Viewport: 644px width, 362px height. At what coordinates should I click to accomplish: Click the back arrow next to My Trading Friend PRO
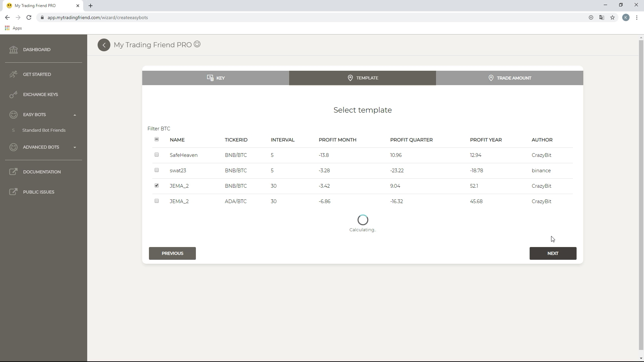(x=104, y=45)
